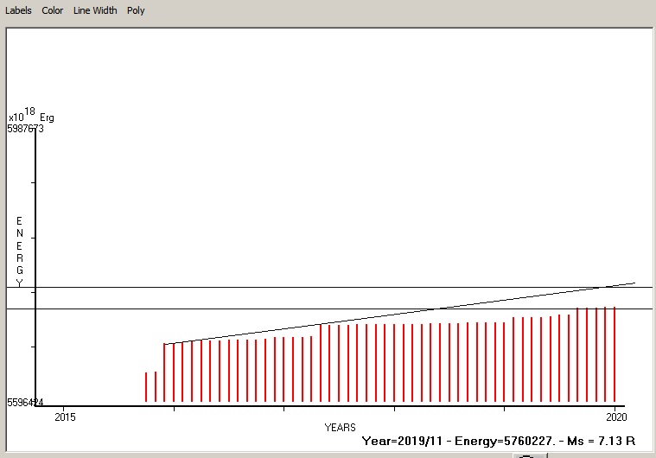Open the Color menu
The height and width of the screenshot is (458, 656).
53,10
